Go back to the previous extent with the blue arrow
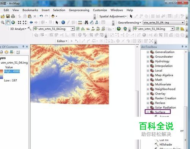 pos(31,22)
